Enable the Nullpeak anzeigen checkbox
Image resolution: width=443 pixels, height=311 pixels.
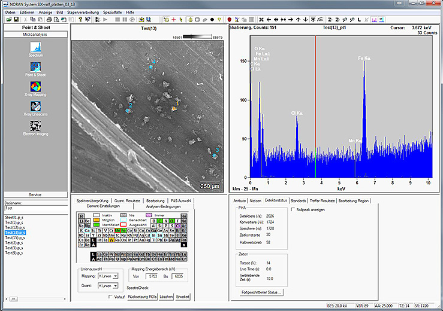(x=293, y=209)
